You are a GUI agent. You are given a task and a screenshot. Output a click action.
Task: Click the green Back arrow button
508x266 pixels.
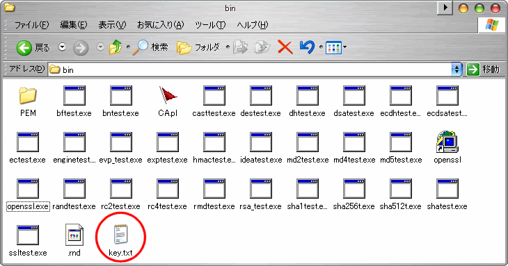(24, 48)
